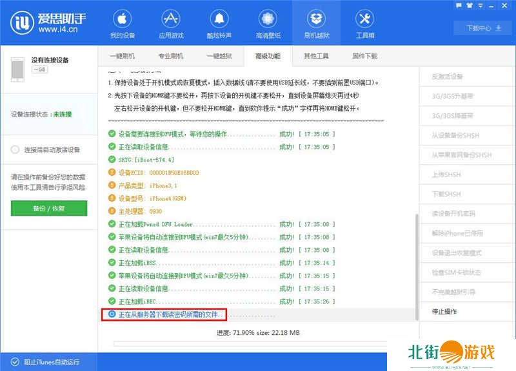Select the 固件下载 firmware tab
The height and width of the screenshot is (371, 516).
pos(364,56)
